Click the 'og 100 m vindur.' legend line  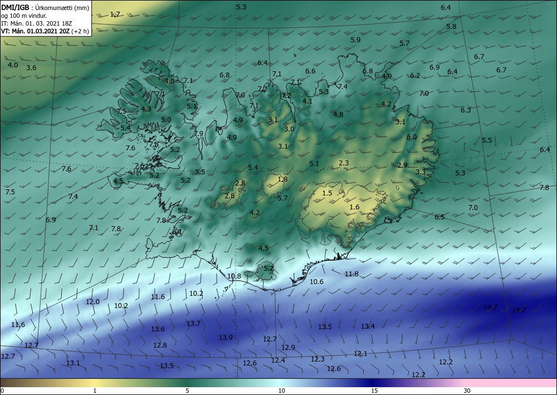pyautogui.click(x=24, y=16)
